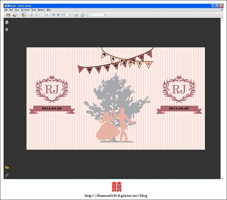Open the arrow beside Create PDF icon
Image resolution: width=227 pixels, height=200 pixels.
[18, 15]
